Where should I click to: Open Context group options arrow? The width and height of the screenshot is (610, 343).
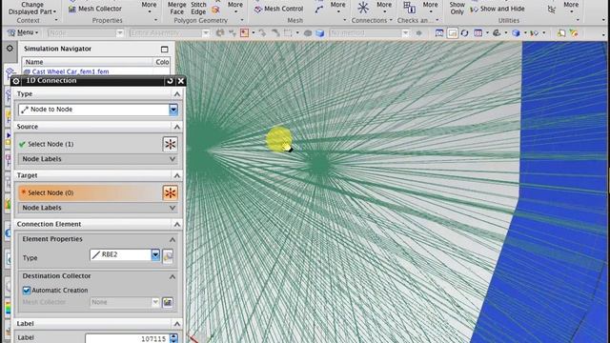pos(56,20)
